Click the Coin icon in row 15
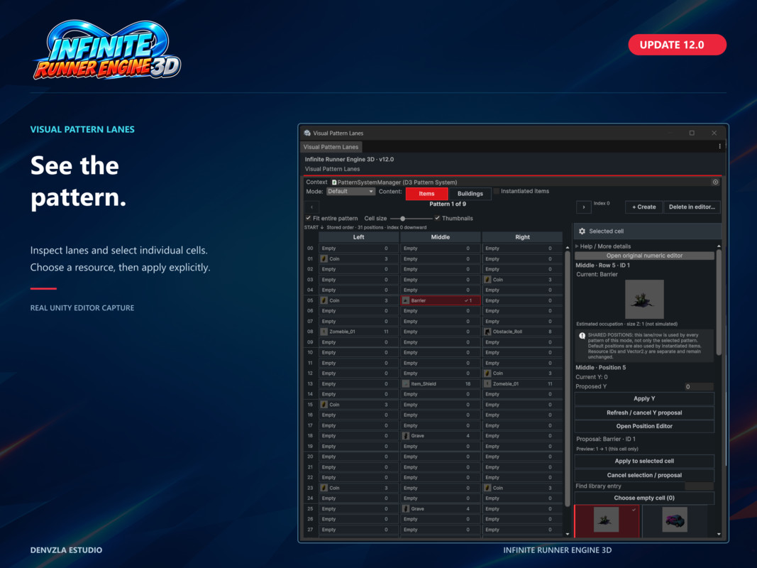Viewport: 757px width, 568px height. pyautogui.click(x=324, y=405)
